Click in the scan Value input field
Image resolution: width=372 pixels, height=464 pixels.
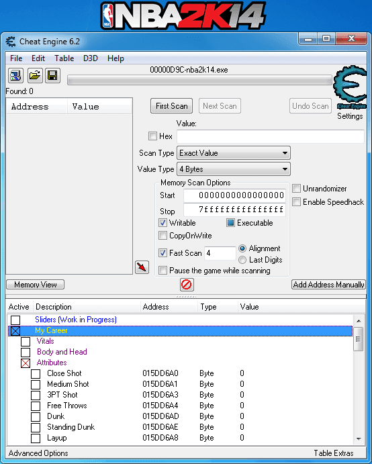(x=271, y=136)
